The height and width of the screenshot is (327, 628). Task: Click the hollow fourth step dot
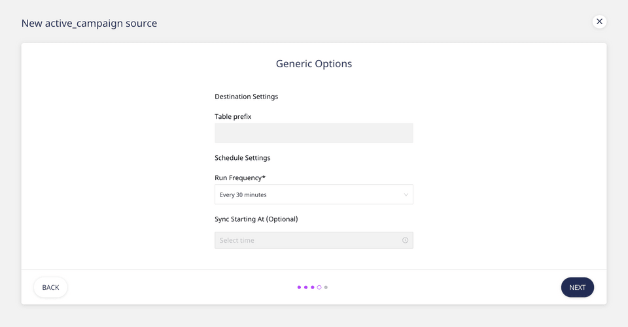pyautogui.click(x=319, y=287)
